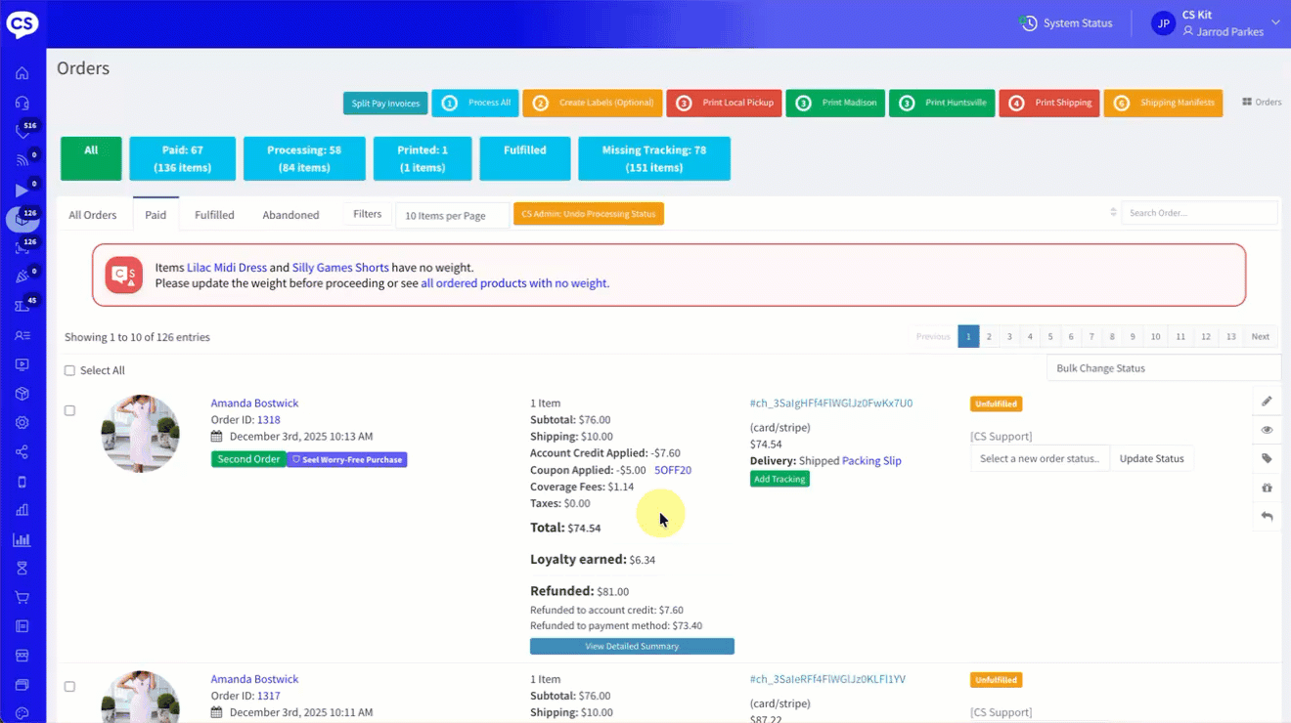Tick the checkbox for order 1318

(x=69, y=410)
